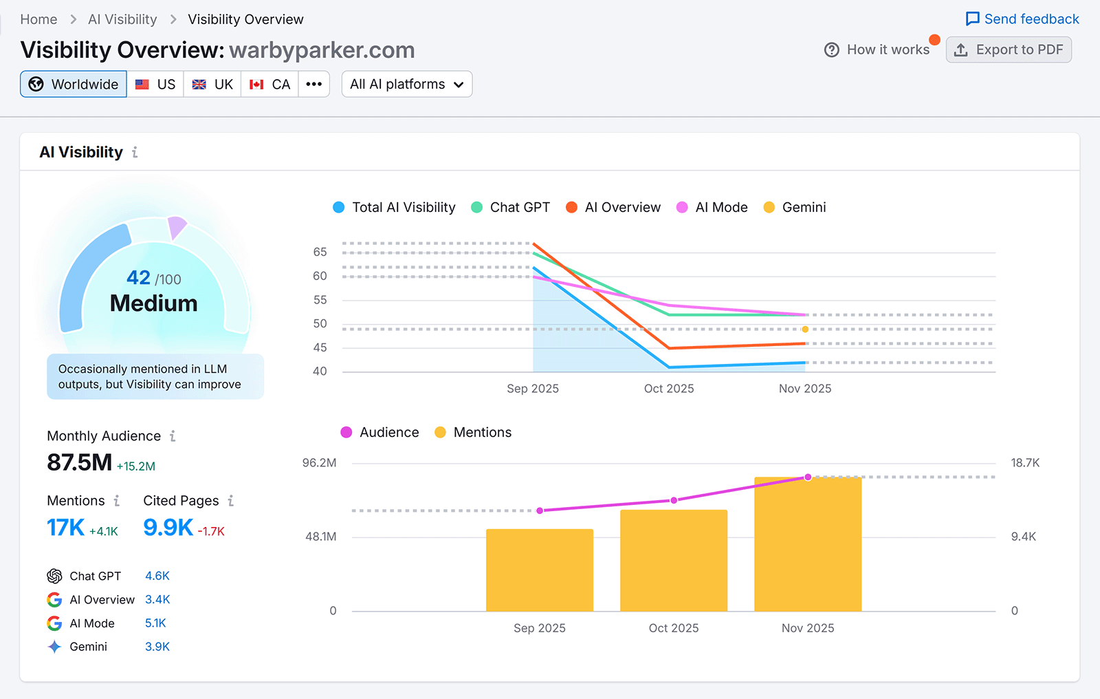Click the Gemini sparkle icon in the platform list

(x=54, y=646)
